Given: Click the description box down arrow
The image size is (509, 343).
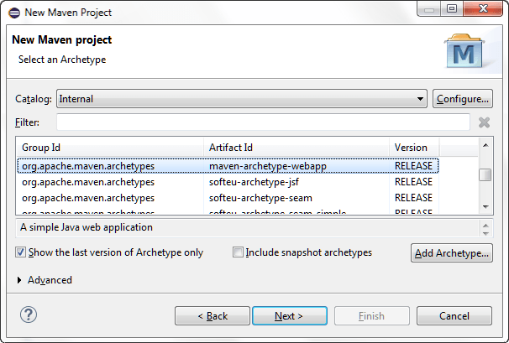Looking at the screenshot, I should point(485,233).
